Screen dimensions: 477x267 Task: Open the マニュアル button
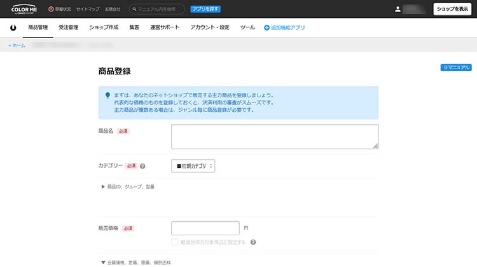[x=456, y=67]
